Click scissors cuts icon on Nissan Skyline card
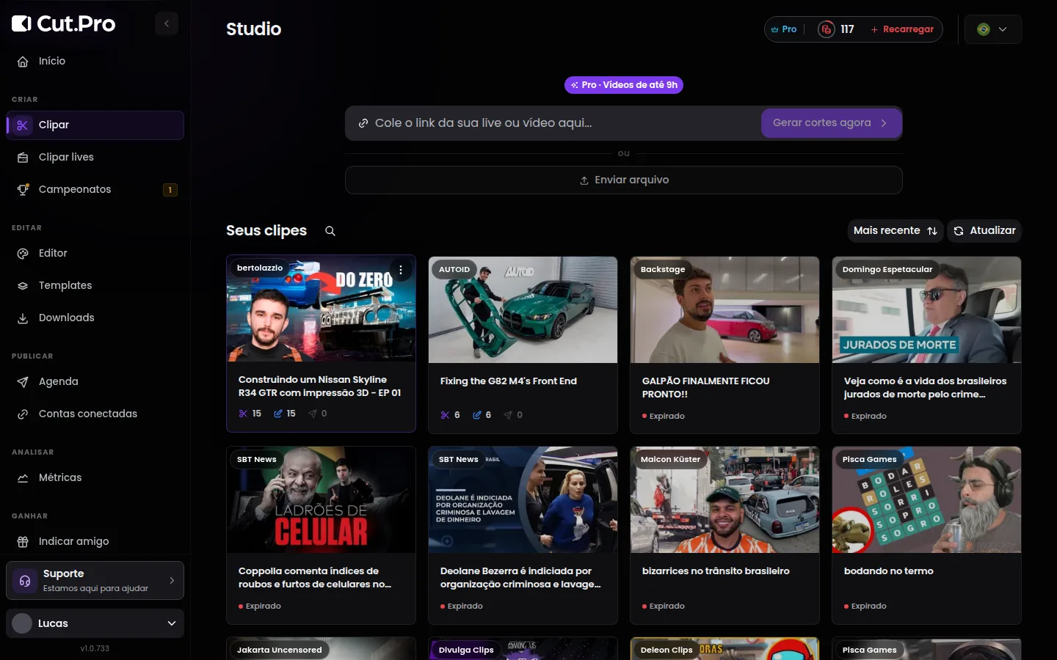 tap(243, 414)
